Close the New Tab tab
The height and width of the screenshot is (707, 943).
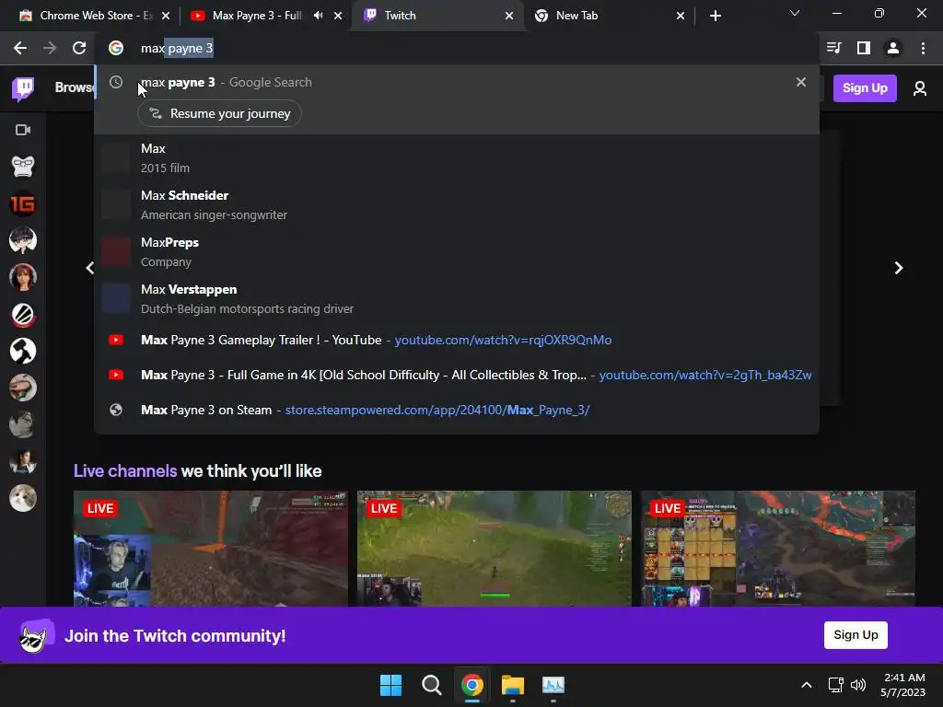(x=681, y=16)
